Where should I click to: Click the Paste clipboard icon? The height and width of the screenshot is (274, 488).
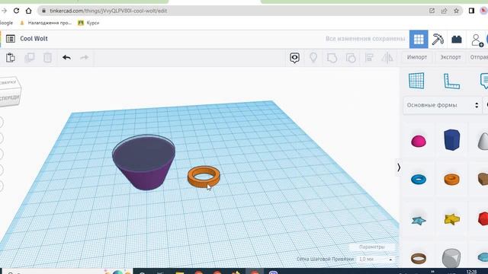(x=10, y=58)
